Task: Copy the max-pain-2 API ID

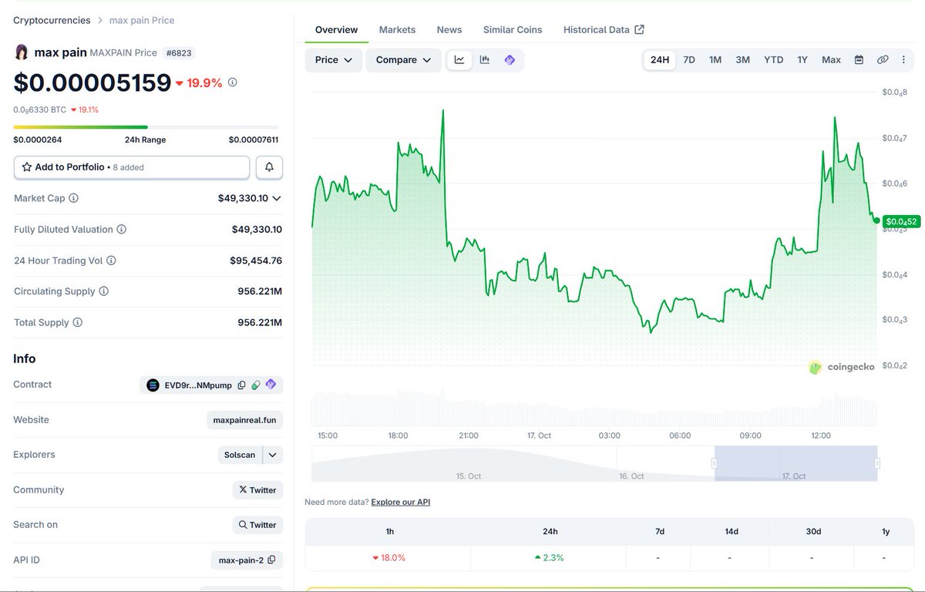Action: pyautogui.click(x=271, y=560)
